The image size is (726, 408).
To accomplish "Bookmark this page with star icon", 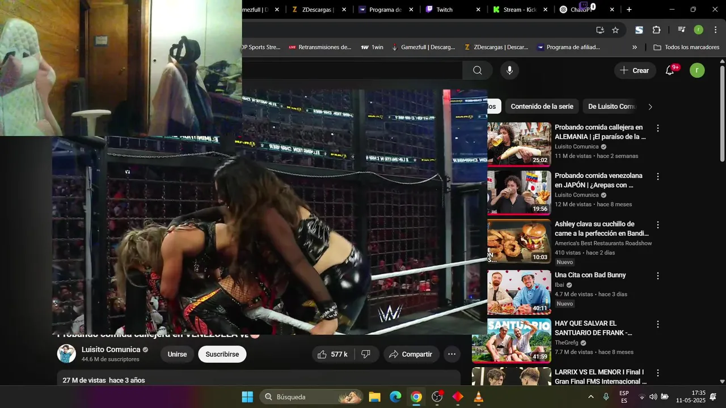I will click(615, 30).
